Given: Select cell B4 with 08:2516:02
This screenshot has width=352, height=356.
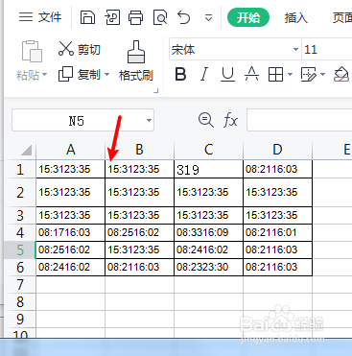Looking at the screenshot, I should pyautogui.click(x=139, y=232).
